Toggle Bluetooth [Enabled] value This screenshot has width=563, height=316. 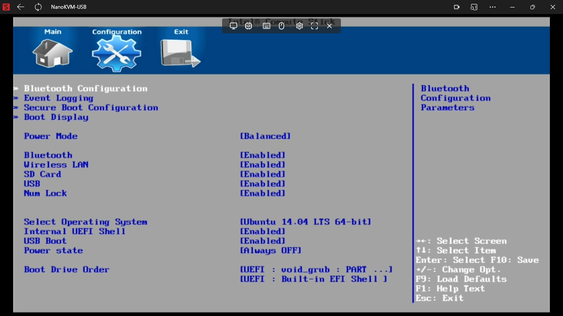coord(263,155)
